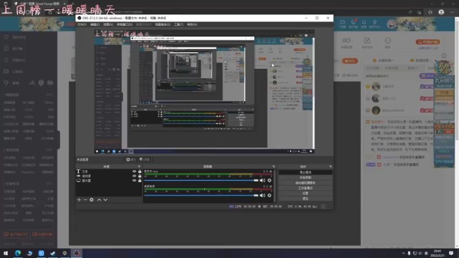Open Steam from the taskbar

(53, 253)
